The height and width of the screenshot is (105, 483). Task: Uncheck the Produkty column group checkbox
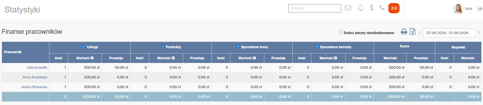pos(163,47)
